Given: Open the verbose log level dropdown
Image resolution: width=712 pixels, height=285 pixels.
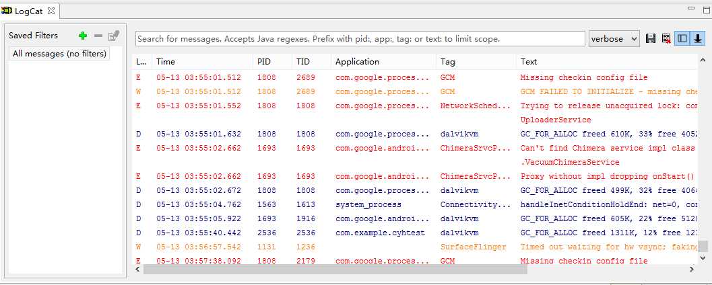Looking at the screenshot, I should click(614, 39).
